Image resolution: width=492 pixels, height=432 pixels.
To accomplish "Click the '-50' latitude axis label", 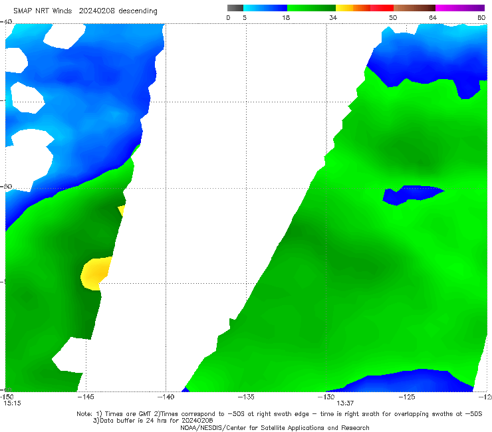I will [x=6, y=186].
